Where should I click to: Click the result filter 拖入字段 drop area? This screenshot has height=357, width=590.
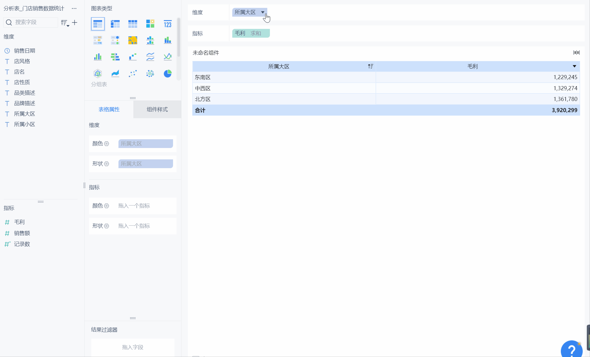pos(133,347)
